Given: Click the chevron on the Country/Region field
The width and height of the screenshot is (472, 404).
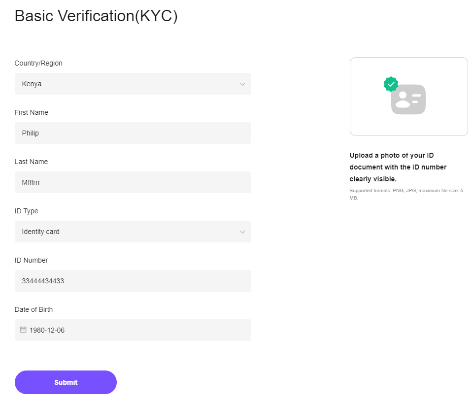Looking at the screenshot, I should (x=242, y=84).
